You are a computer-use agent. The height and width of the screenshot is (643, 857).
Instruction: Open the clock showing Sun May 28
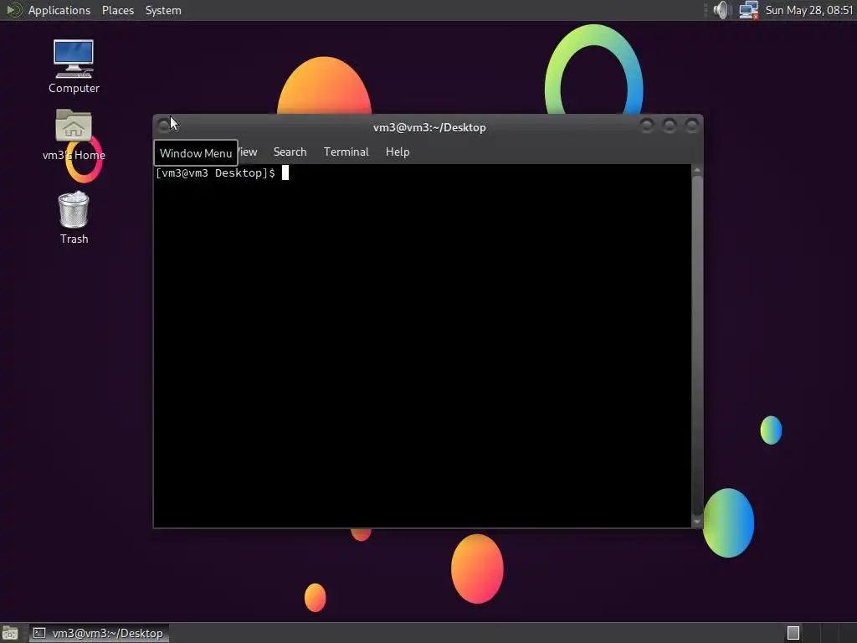(x=809, y=10)
